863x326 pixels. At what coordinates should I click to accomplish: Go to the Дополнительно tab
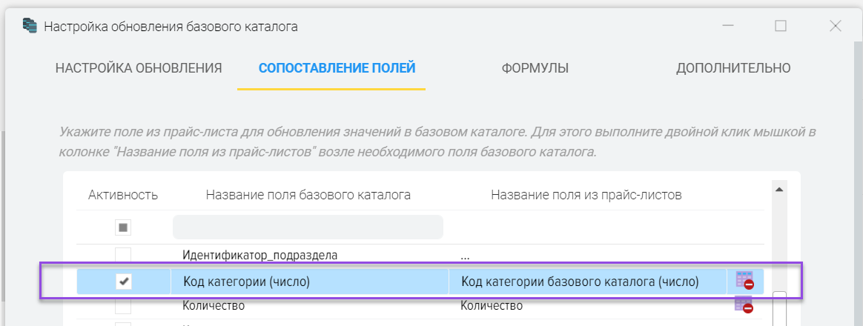[733, 68]
